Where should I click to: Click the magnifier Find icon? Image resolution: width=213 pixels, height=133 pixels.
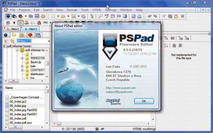click(100, 16)
